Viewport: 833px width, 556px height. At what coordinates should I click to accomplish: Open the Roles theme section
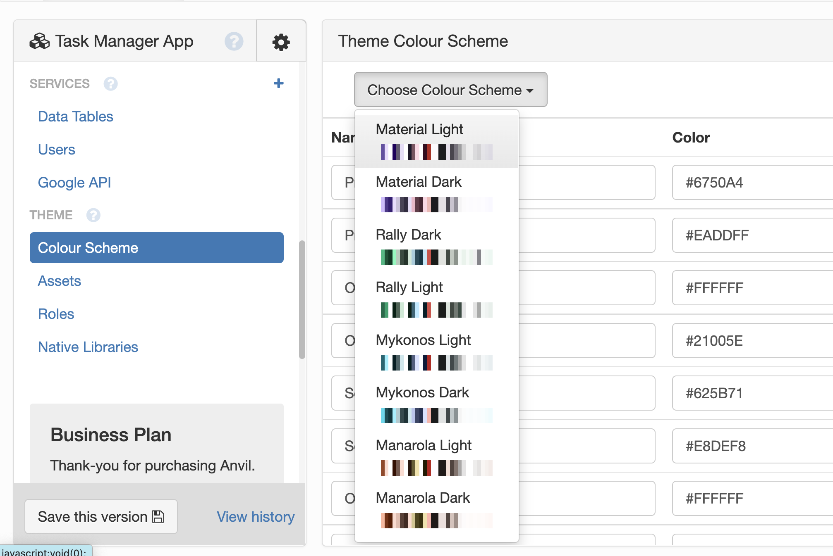[x=56, y=314]
